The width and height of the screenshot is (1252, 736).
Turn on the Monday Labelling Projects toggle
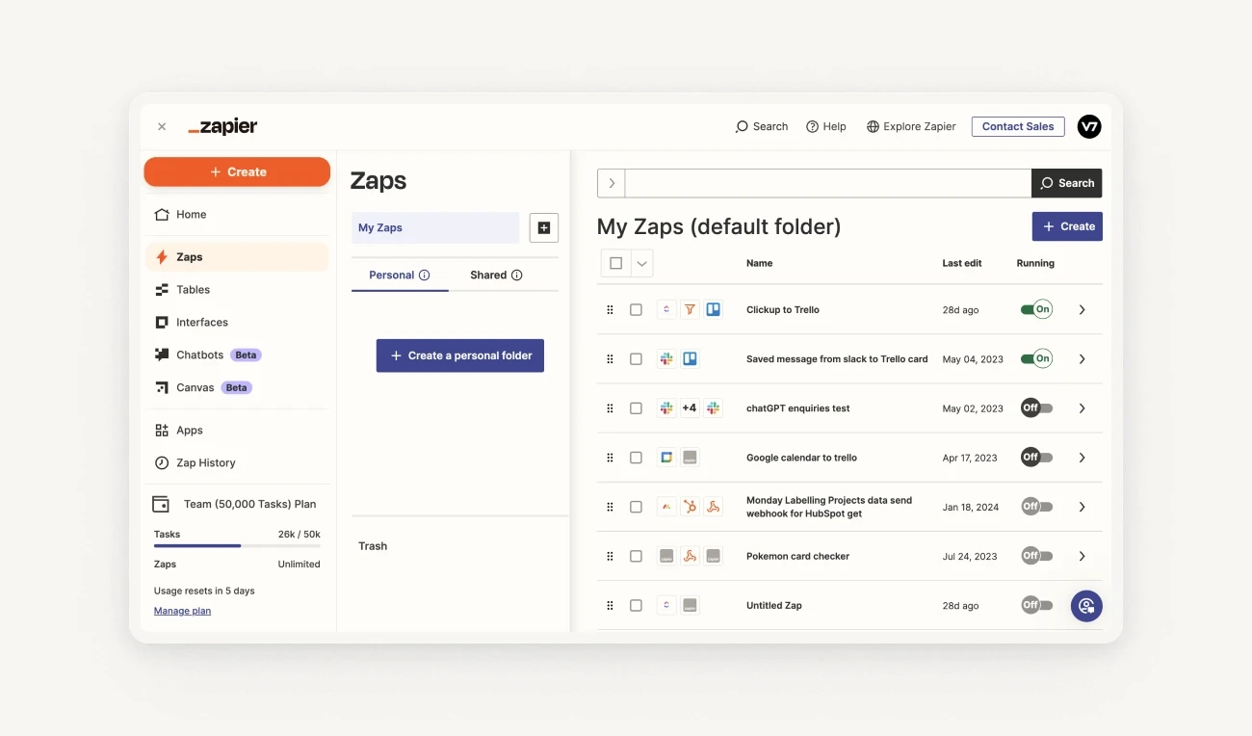pyautogui.click(x=1036, y=507)
